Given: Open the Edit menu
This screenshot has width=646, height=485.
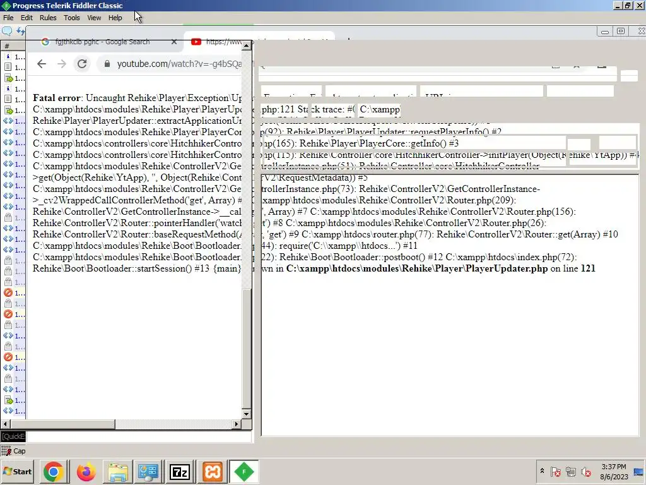Looking at the screenshot, I should [x=26, y=18].
